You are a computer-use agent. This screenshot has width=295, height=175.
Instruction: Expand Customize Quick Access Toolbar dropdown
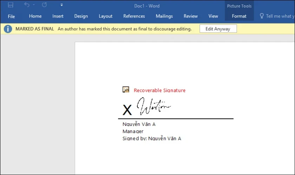coord(62,5)
